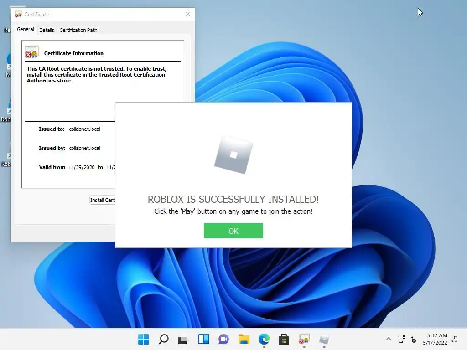Click the Valid from date 11/29/2020

coord(82,167)
